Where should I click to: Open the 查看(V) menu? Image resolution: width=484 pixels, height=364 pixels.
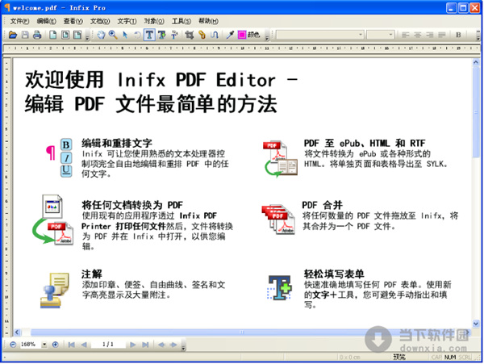pyautogui.click(x=73, y=21)
